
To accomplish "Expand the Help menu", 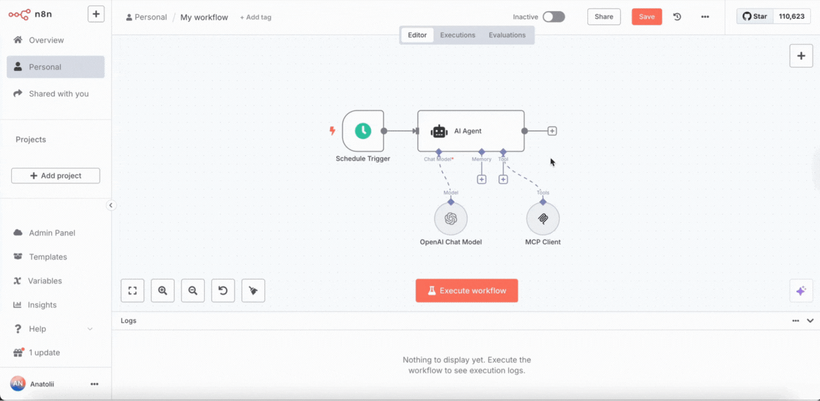I will click(55, 328).
